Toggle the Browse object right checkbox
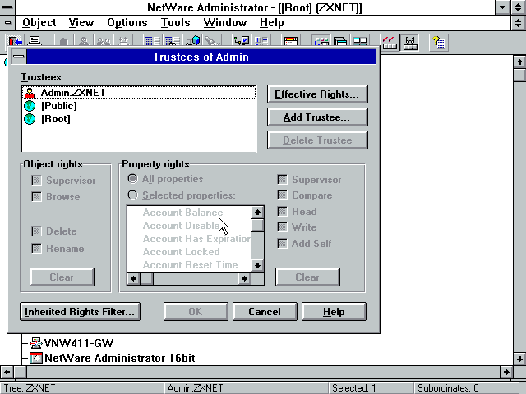The width and height of the screenshot is (526, 394). [36, 197]
